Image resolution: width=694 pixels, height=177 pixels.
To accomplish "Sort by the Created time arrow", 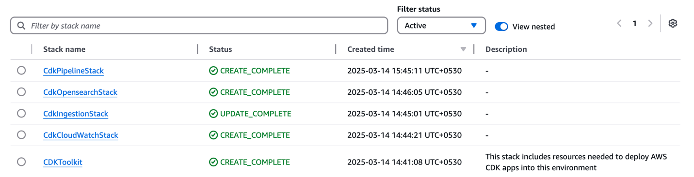I will point(463,49).
